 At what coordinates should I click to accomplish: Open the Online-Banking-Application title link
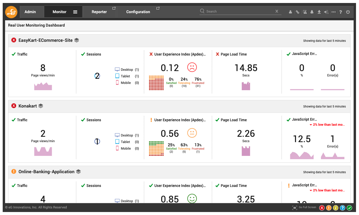click(46, 171)
